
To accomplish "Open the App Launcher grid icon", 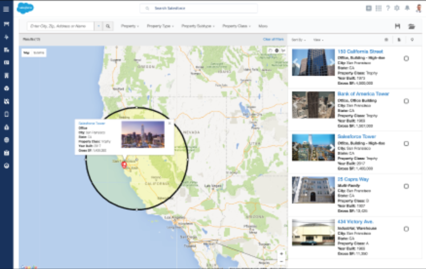I will tap(379, 8).
